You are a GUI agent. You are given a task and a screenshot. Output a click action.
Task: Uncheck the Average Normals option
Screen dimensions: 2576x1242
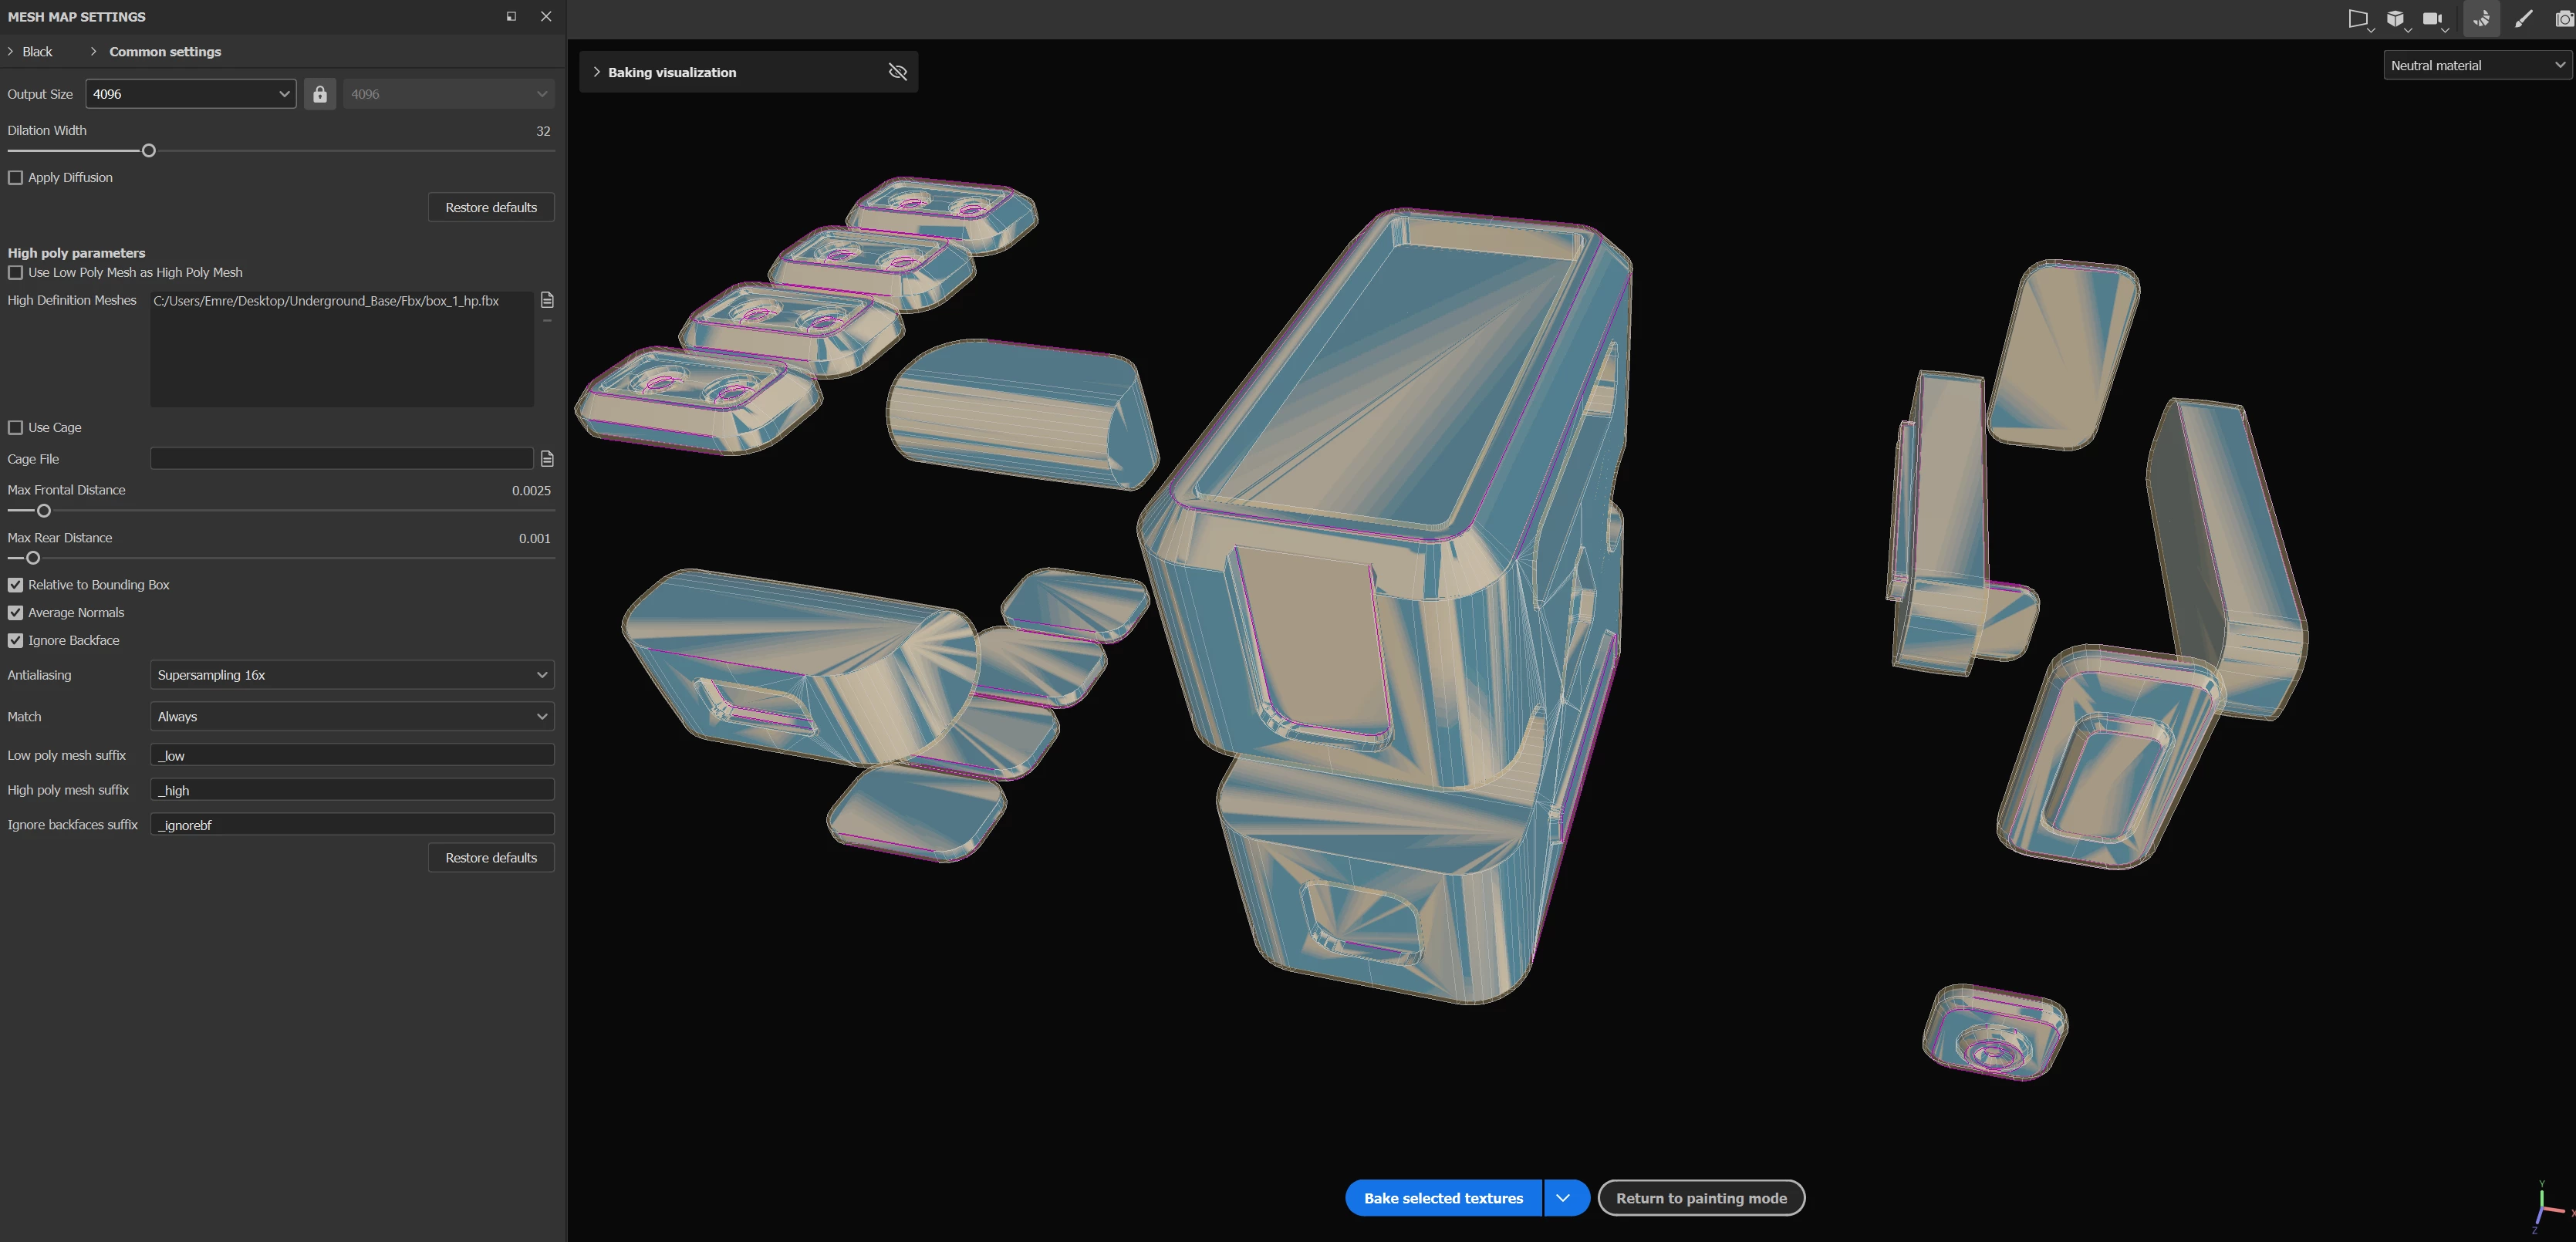point(16,613)
